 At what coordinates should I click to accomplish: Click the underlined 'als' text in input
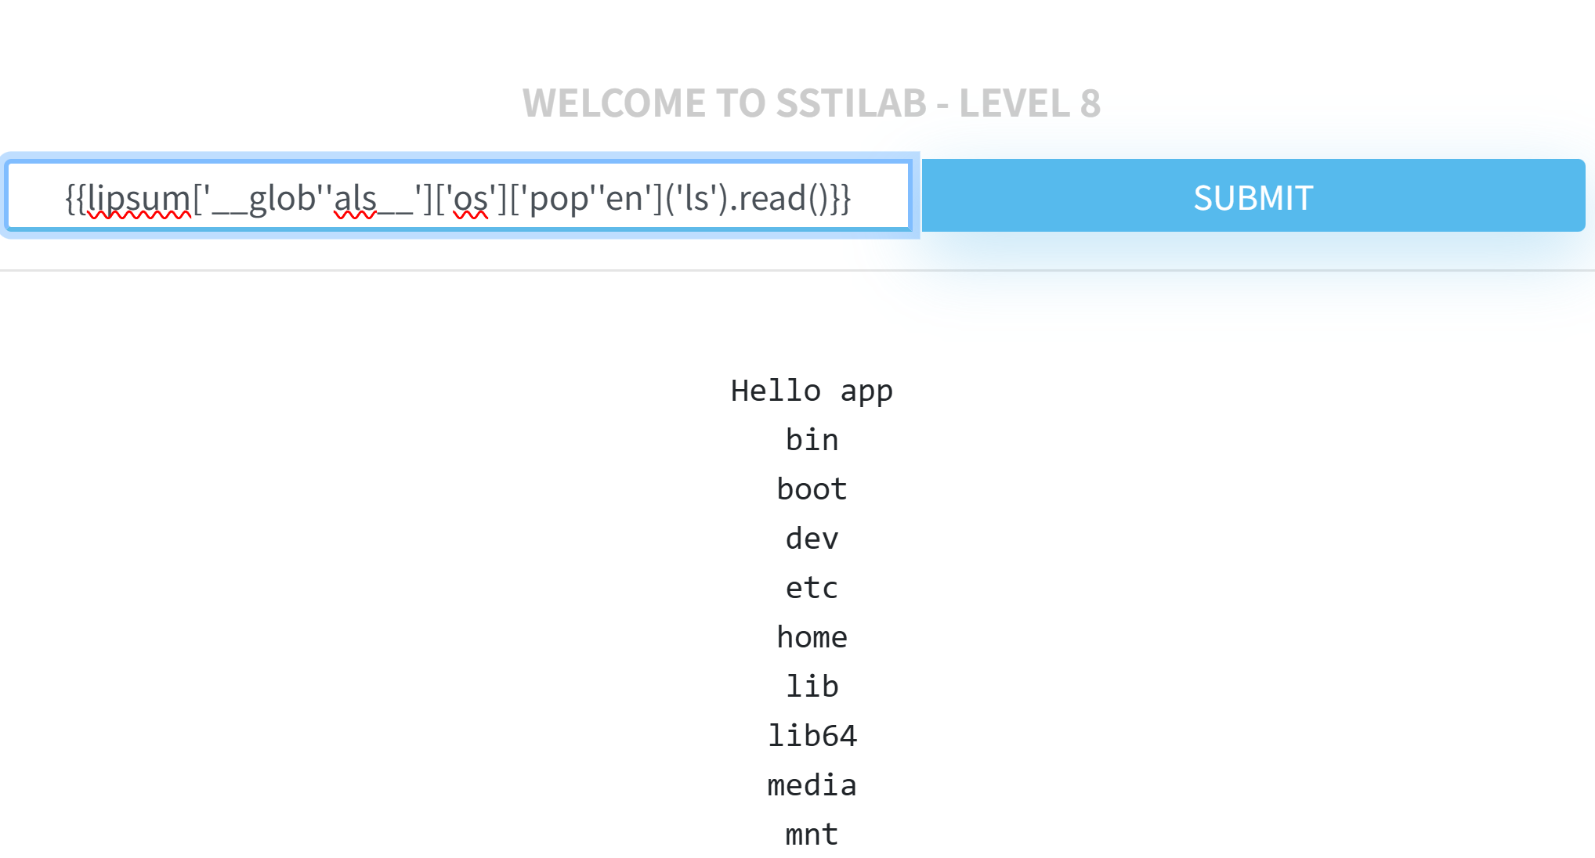[x=355, y=198]
